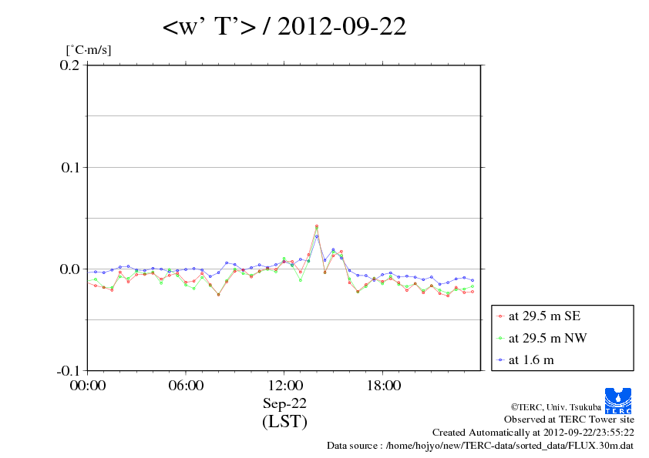Image resolution: width=649 pixels, height=458 pixels.
Task: Click the TERC logo icon
Action: point(618,400)
